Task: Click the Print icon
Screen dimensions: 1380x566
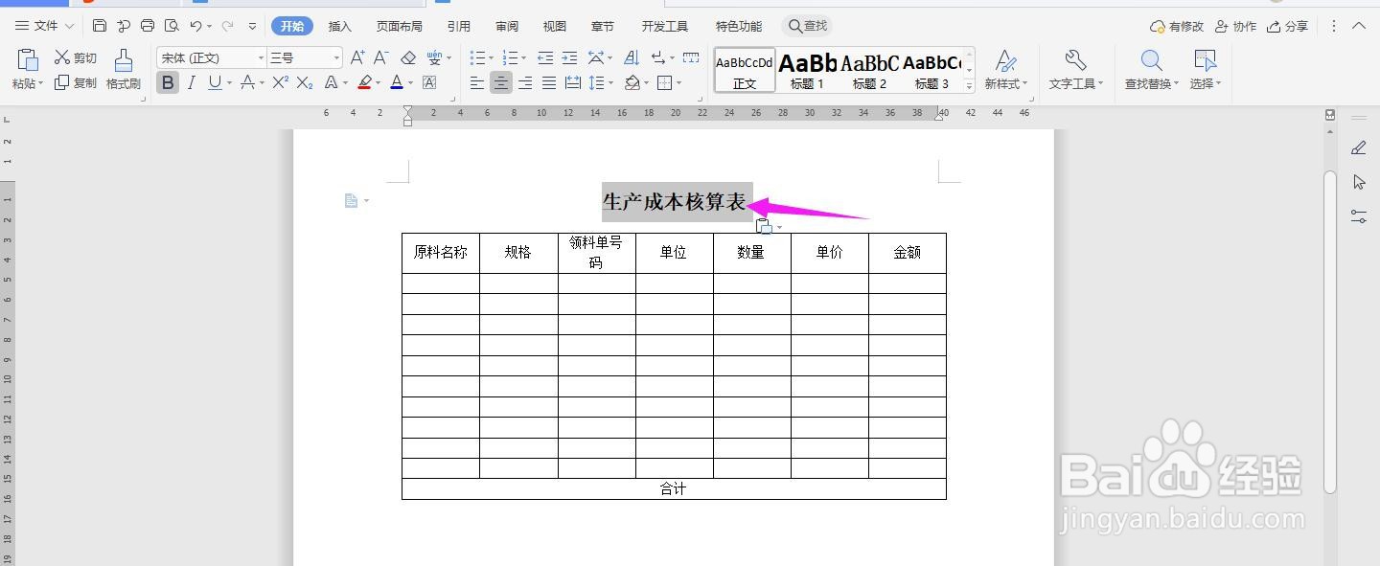Action: pos(148,26)
